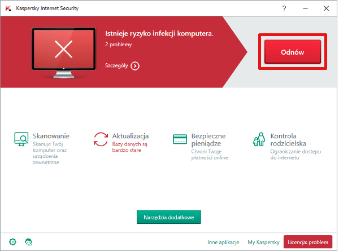Open My Kaspersky link

point(263,242)
